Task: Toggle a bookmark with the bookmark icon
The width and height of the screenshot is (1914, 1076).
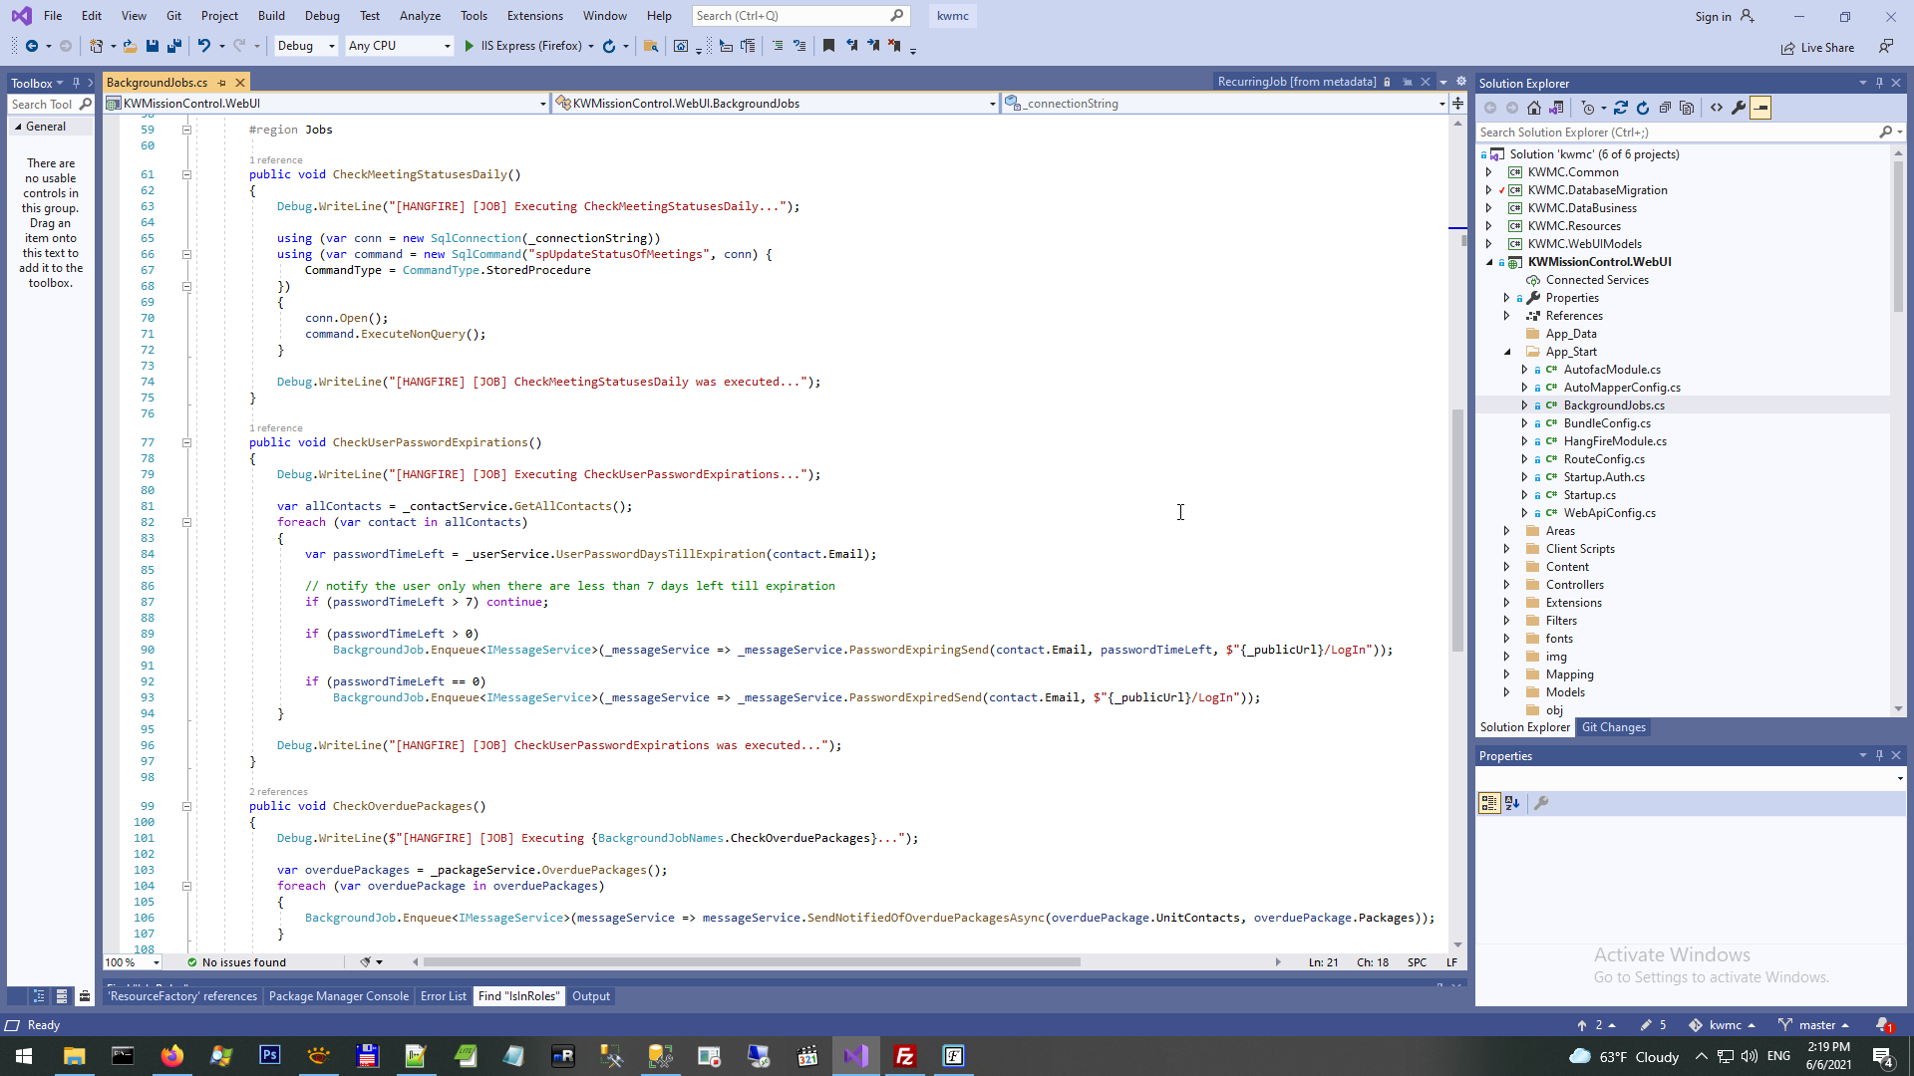Action: coord(828,46)
